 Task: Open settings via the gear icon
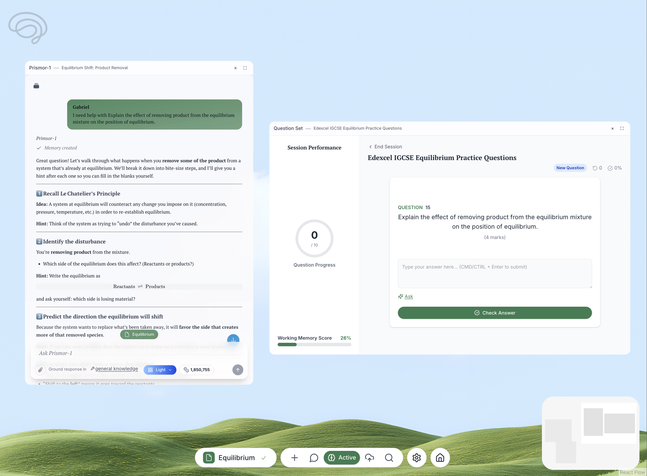point(416,458)
